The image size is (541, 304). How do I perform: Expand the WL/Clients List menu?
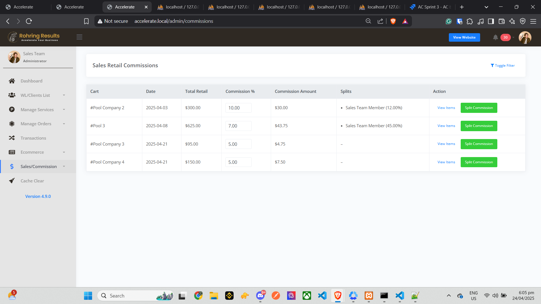64,95
